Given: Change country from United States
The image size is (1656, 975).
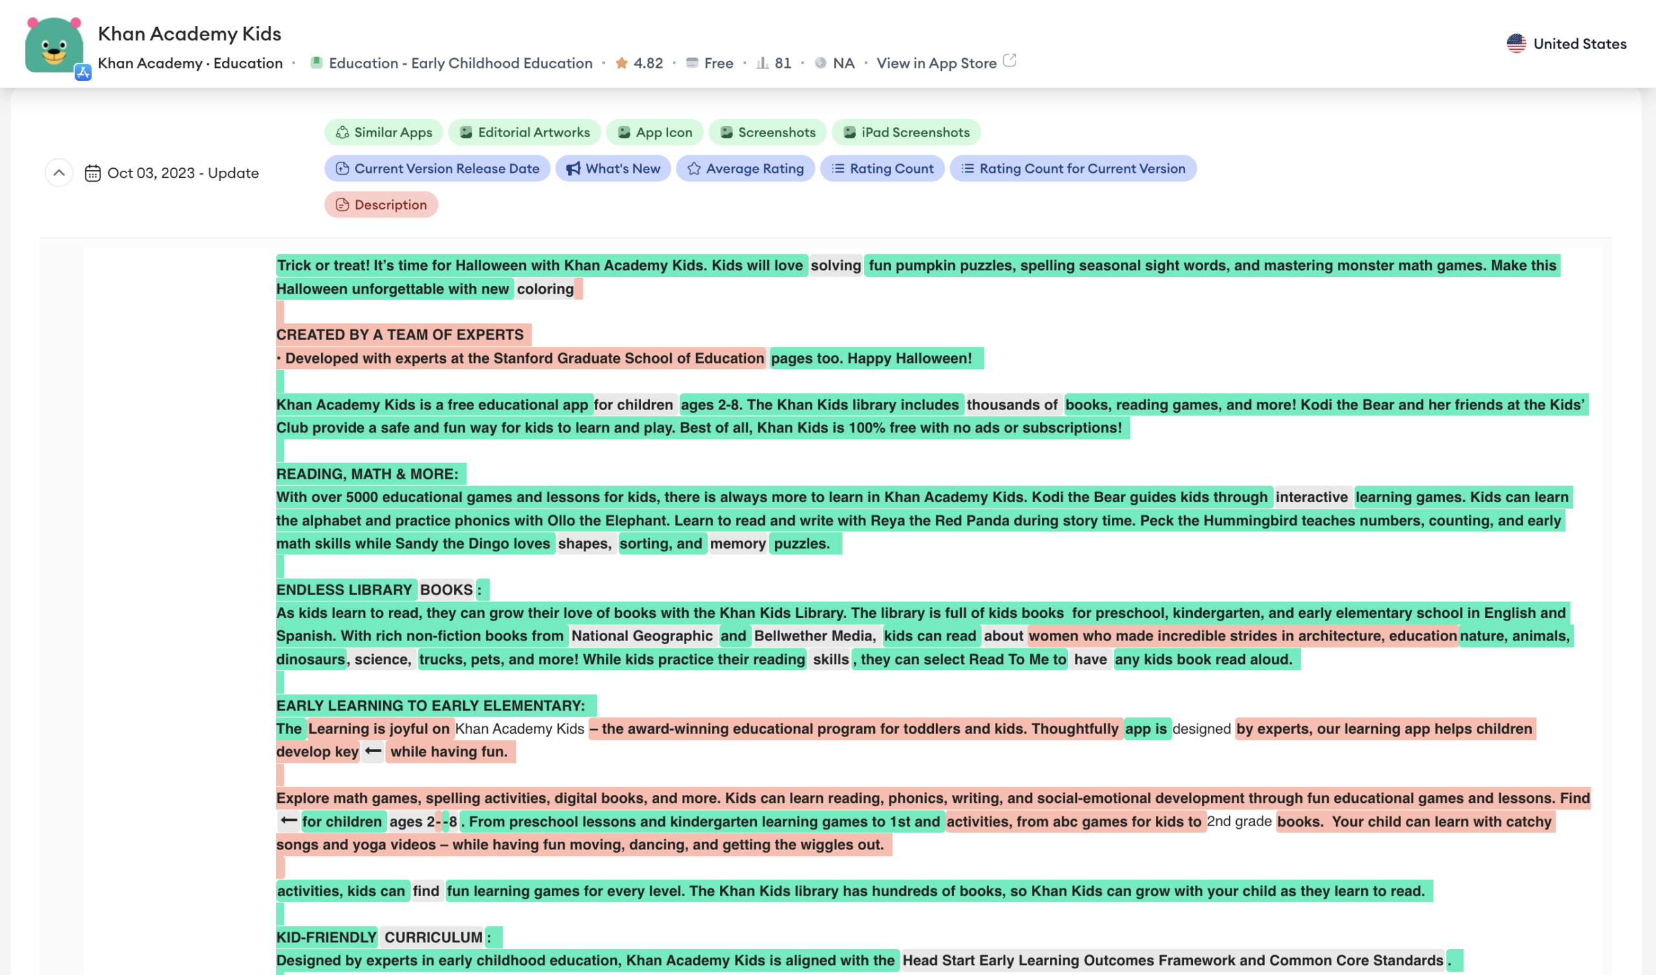Looking at the screenshot, I should coord(1567,44).
